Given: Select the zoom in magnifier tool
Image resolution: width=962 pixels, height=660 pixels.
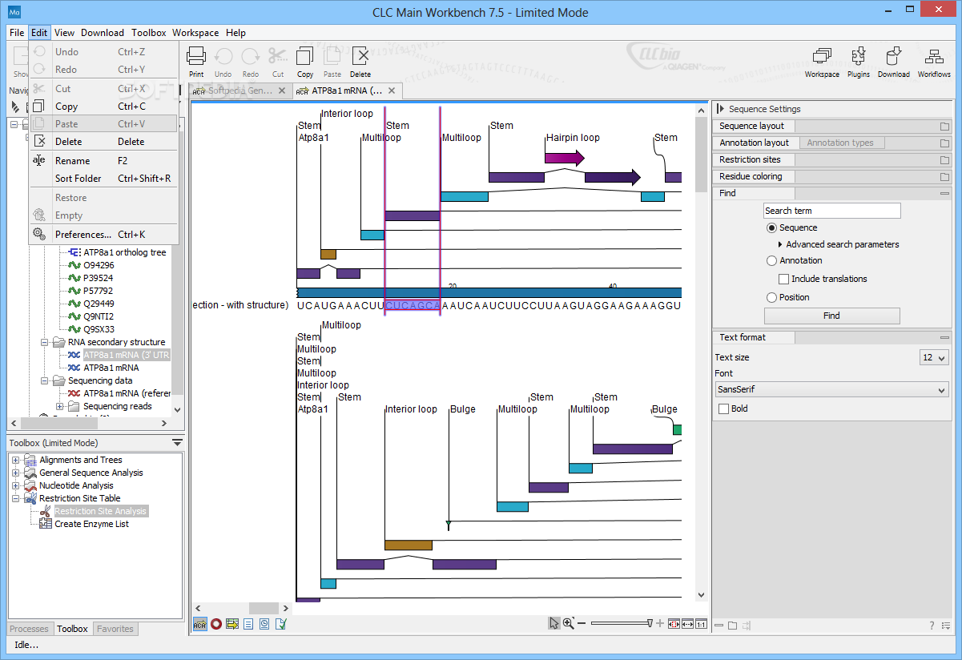Looking at the screenshot, I should point(568,623).
